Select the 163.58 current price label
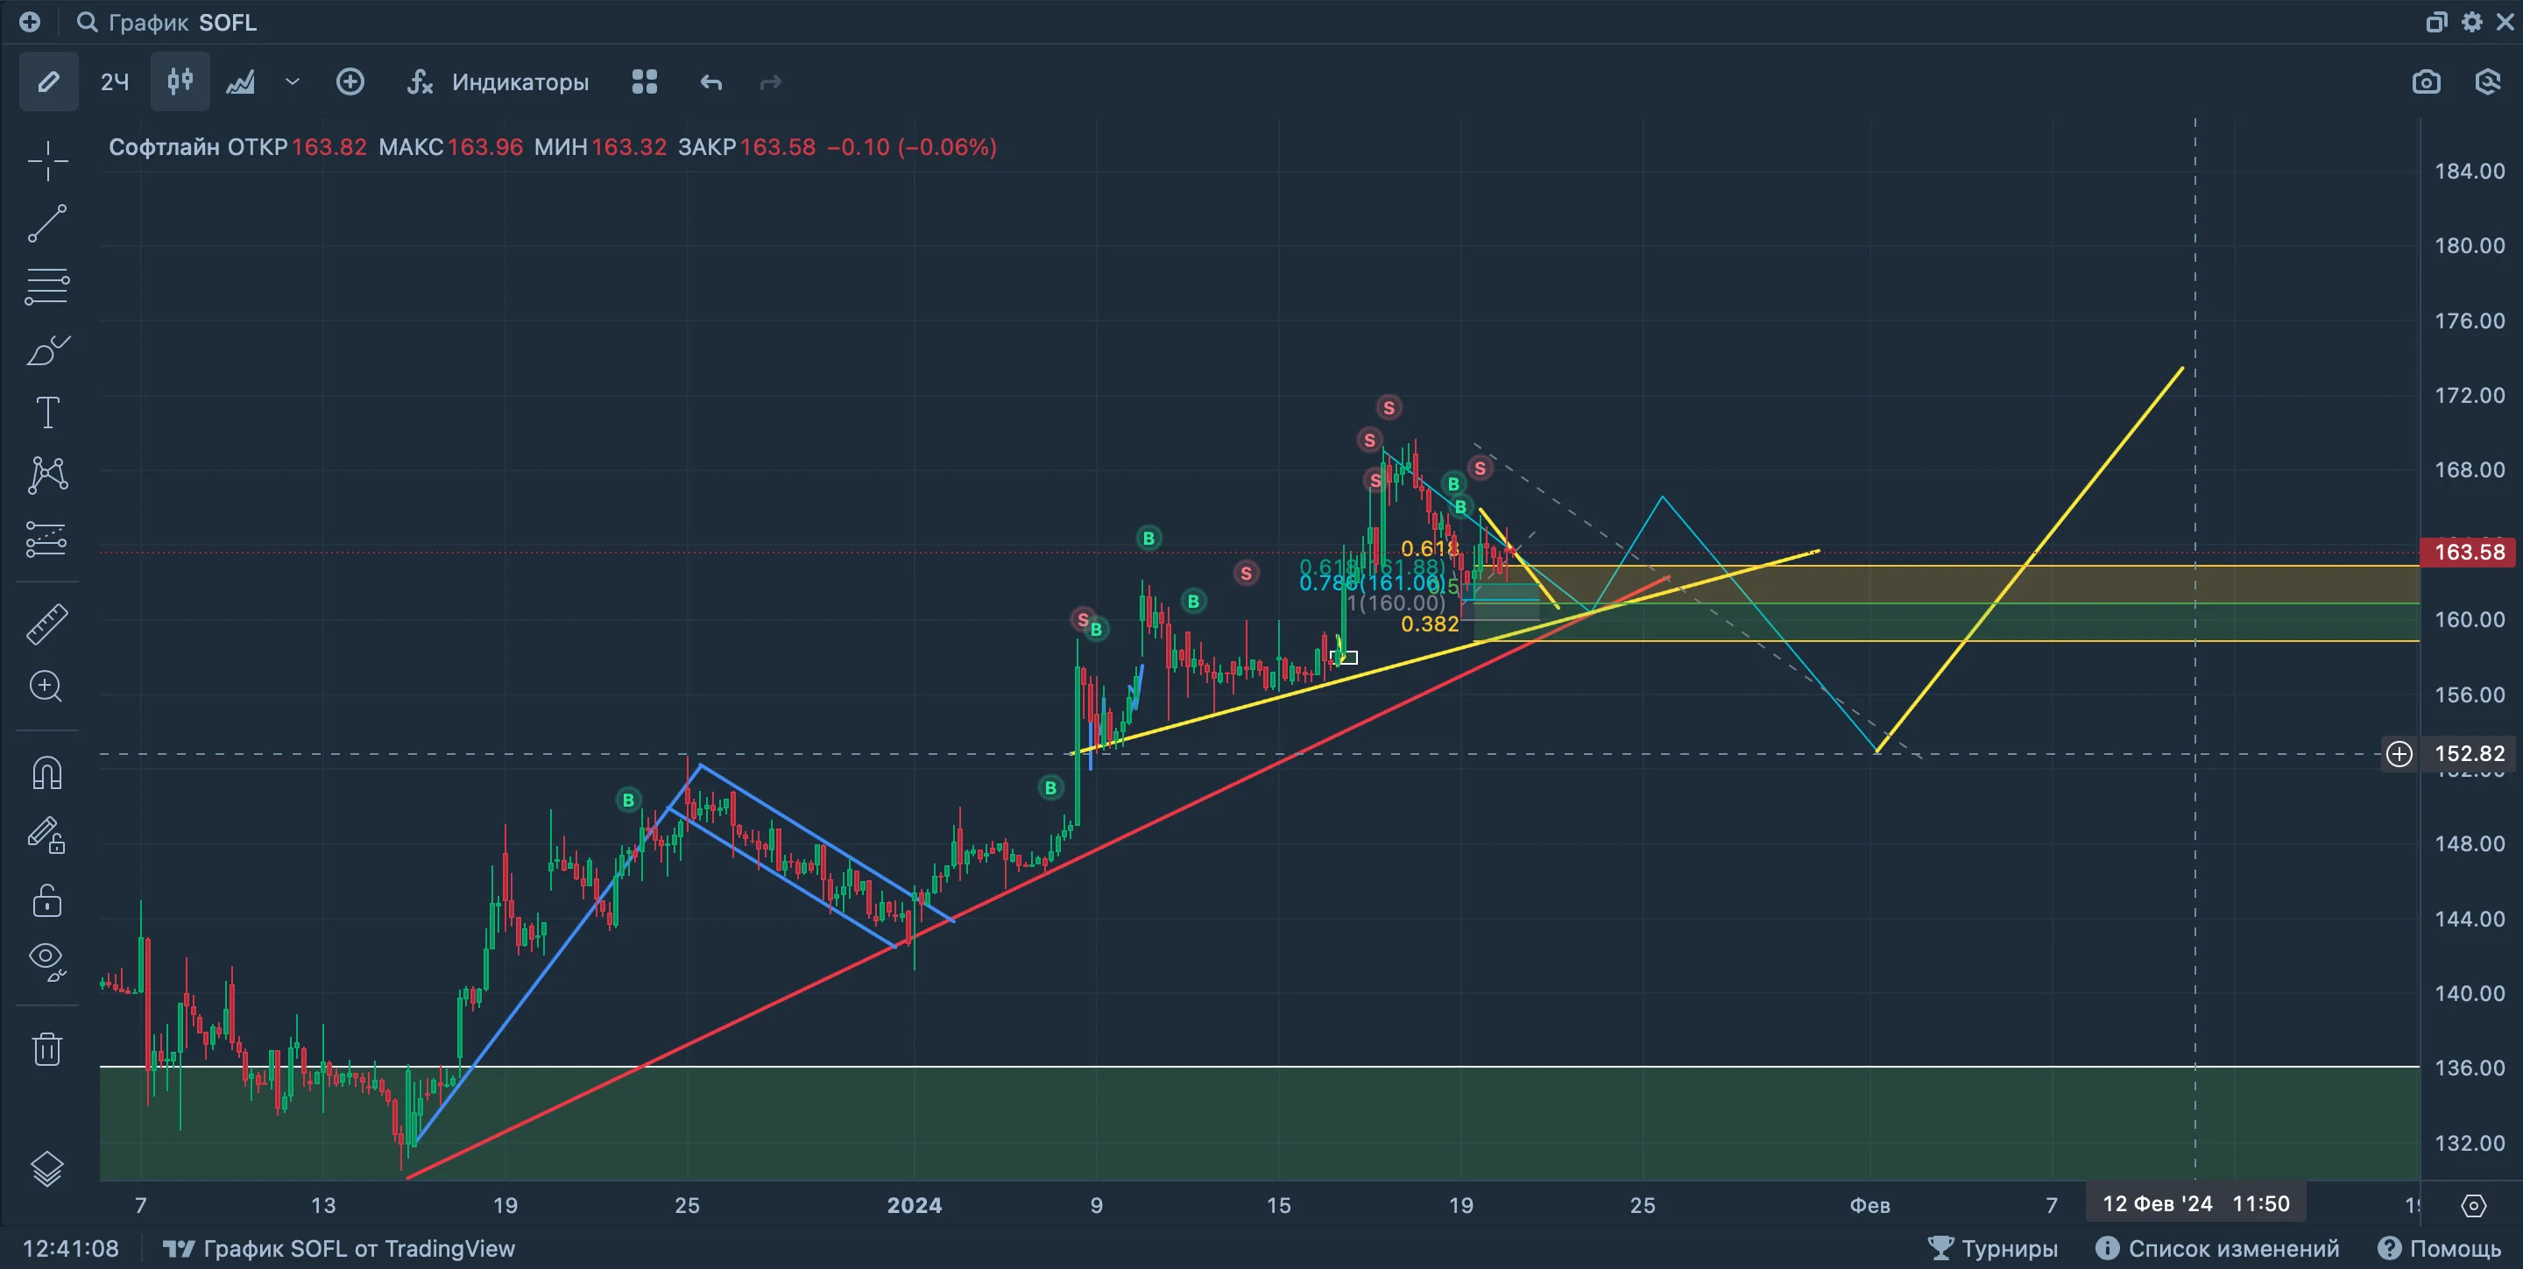Image resolution: width=2523 pixels, height=1269 pixels. pyautogui.click(x=2470, y=553)
